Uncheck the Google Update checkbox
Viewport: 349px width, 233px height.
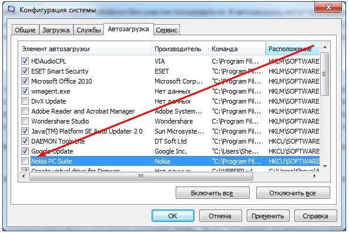point(25,151)
